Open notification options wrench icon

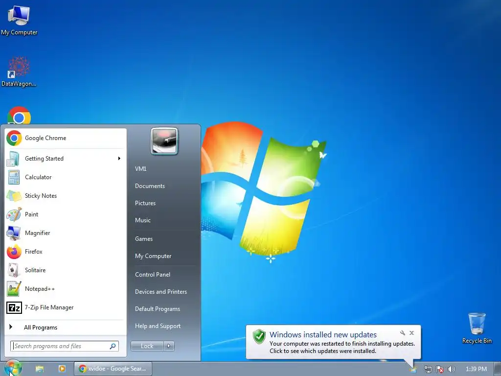click(403, 333)
